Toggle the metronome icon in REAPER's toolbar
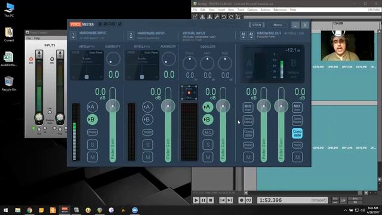This screenshot has width=382, height=215. (x=238, y=17)
